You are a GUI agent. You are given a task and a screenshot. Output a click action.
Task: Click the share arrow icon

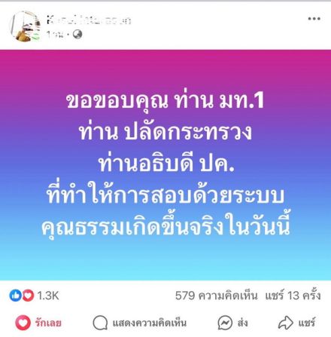pyautogui.click(x=286, y=323)
